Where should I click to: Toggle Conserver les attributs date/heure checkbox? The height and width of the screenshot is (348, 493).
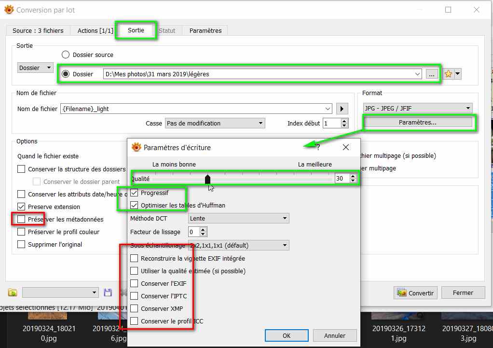coord(21,194)
